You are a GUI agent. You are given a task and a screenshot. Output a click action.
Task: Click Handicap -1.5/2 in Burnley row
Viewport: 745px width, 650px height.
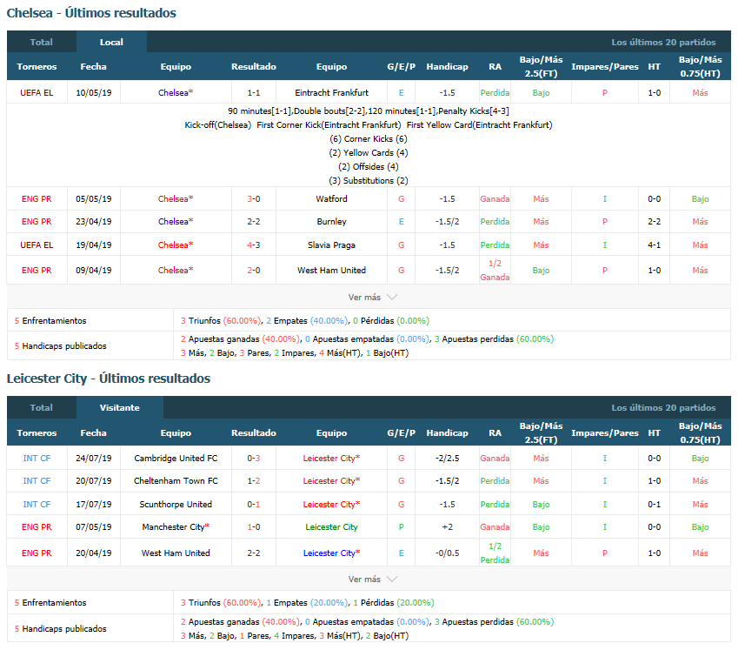[447, 222]
